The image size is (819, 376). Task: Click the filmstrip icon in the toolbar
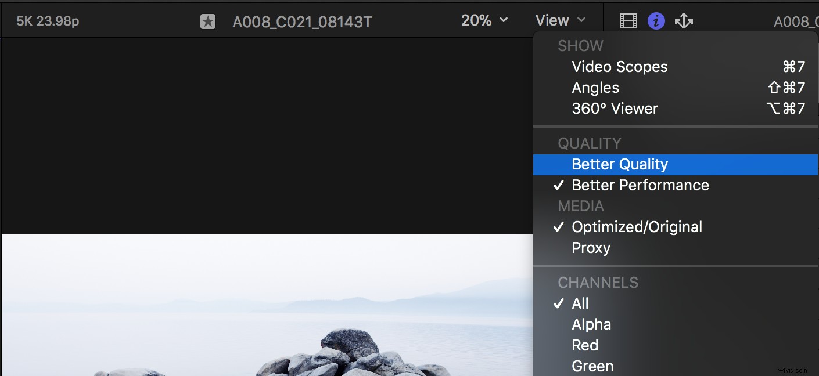628,20
